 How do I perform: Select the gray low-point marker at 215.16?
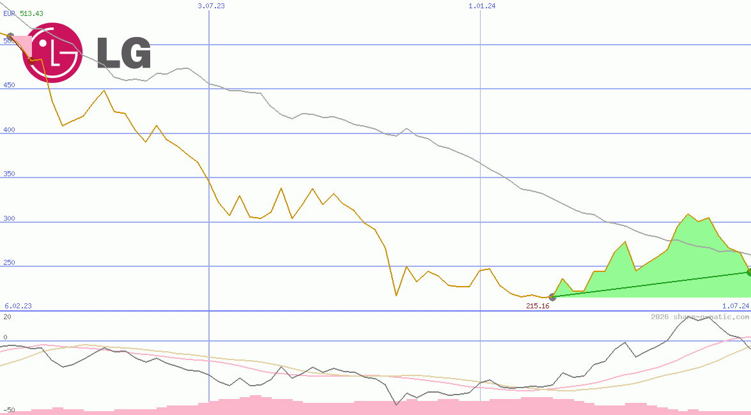click(x=552, y=297)
